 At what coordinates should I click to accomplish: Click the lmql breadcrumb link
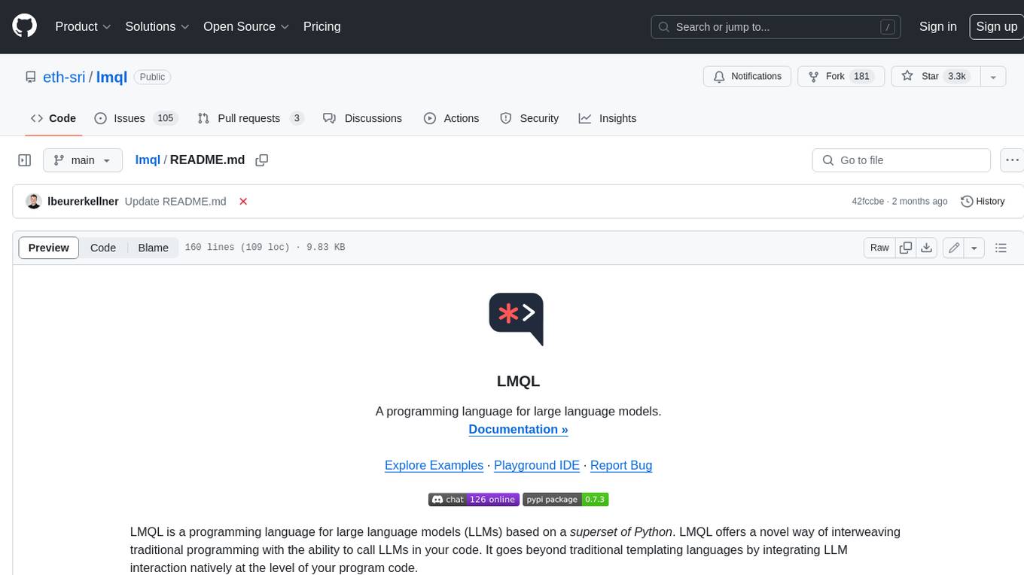pos(148,160)
